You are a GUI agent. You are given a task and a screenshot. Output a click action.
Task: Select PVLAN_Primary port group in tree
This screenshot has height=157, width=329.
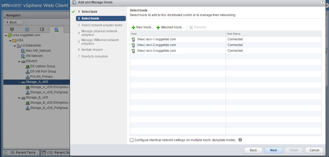[41, 77]
